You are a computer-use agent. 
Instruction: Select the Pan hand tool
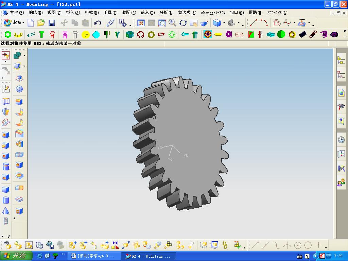point(193,23)
